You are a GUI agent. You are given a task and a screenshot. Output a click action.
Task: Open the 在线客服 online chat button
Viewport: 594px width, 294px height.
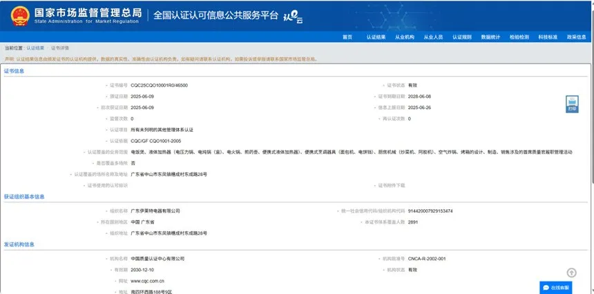(556, 288)
